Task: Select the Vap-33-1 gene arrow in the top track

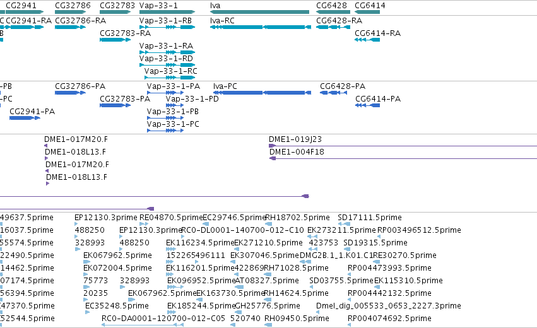Action: pyautogui.click(x=167, y=12)
